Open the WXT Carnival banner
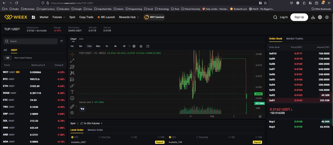Image resolution: width=333 pixels, height=145 pixels. tap(154, 17)
